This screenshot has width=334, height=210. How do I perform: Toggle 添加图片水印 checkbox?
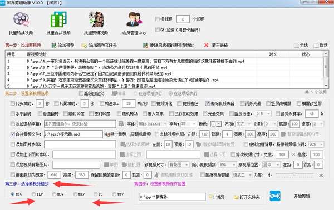[x=13, y=144]
